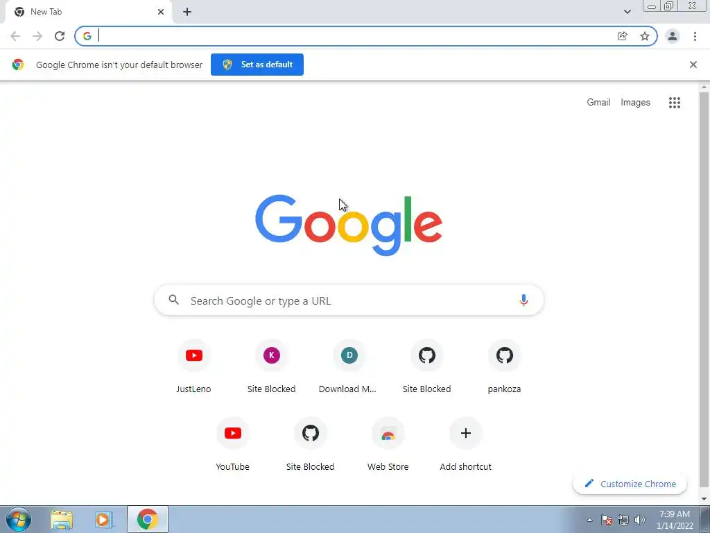The image size is (710, 533).
Task: Open the Images link
Action: [x=635, y=103]
